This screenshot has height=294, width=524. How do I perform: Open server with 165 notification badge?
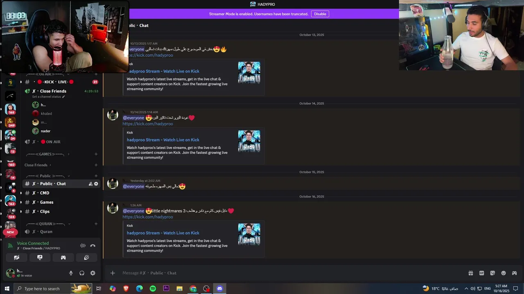coord(11,109)
